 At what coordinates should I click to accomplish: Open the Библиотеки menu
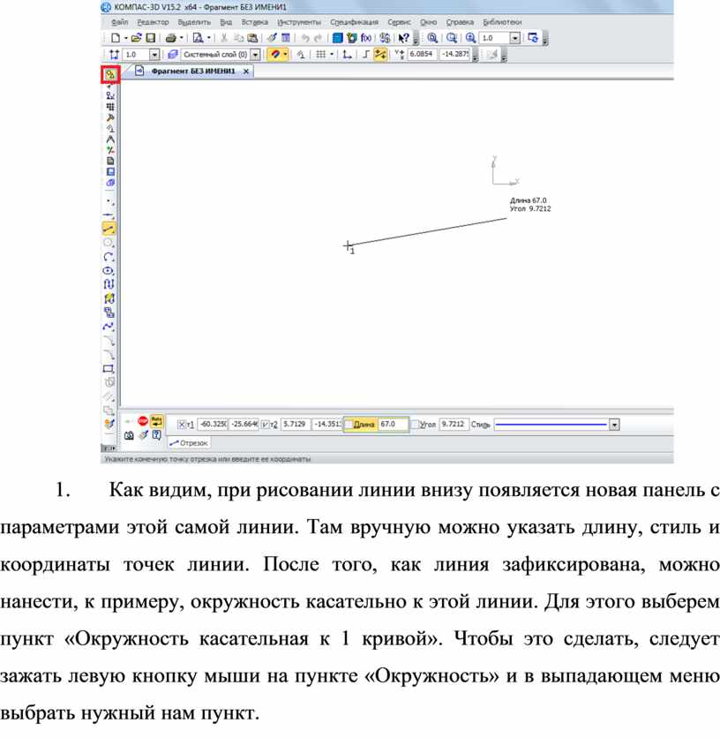502,21
